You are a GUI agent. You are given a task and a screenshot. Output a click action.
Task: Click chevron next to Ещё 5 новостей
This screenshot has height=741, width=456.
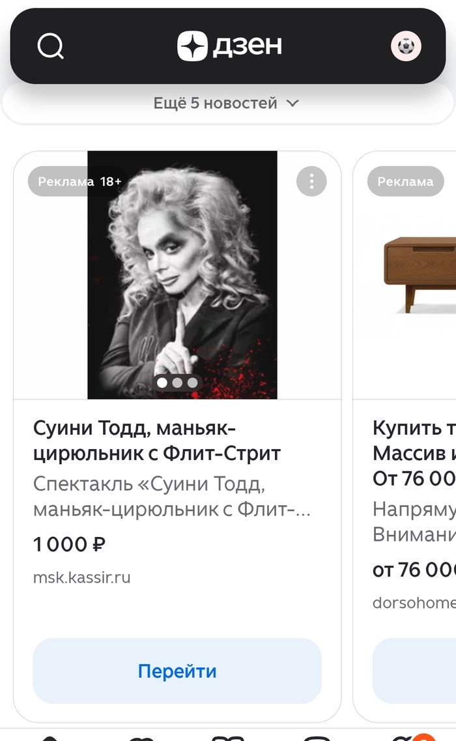tap(293, 103)
